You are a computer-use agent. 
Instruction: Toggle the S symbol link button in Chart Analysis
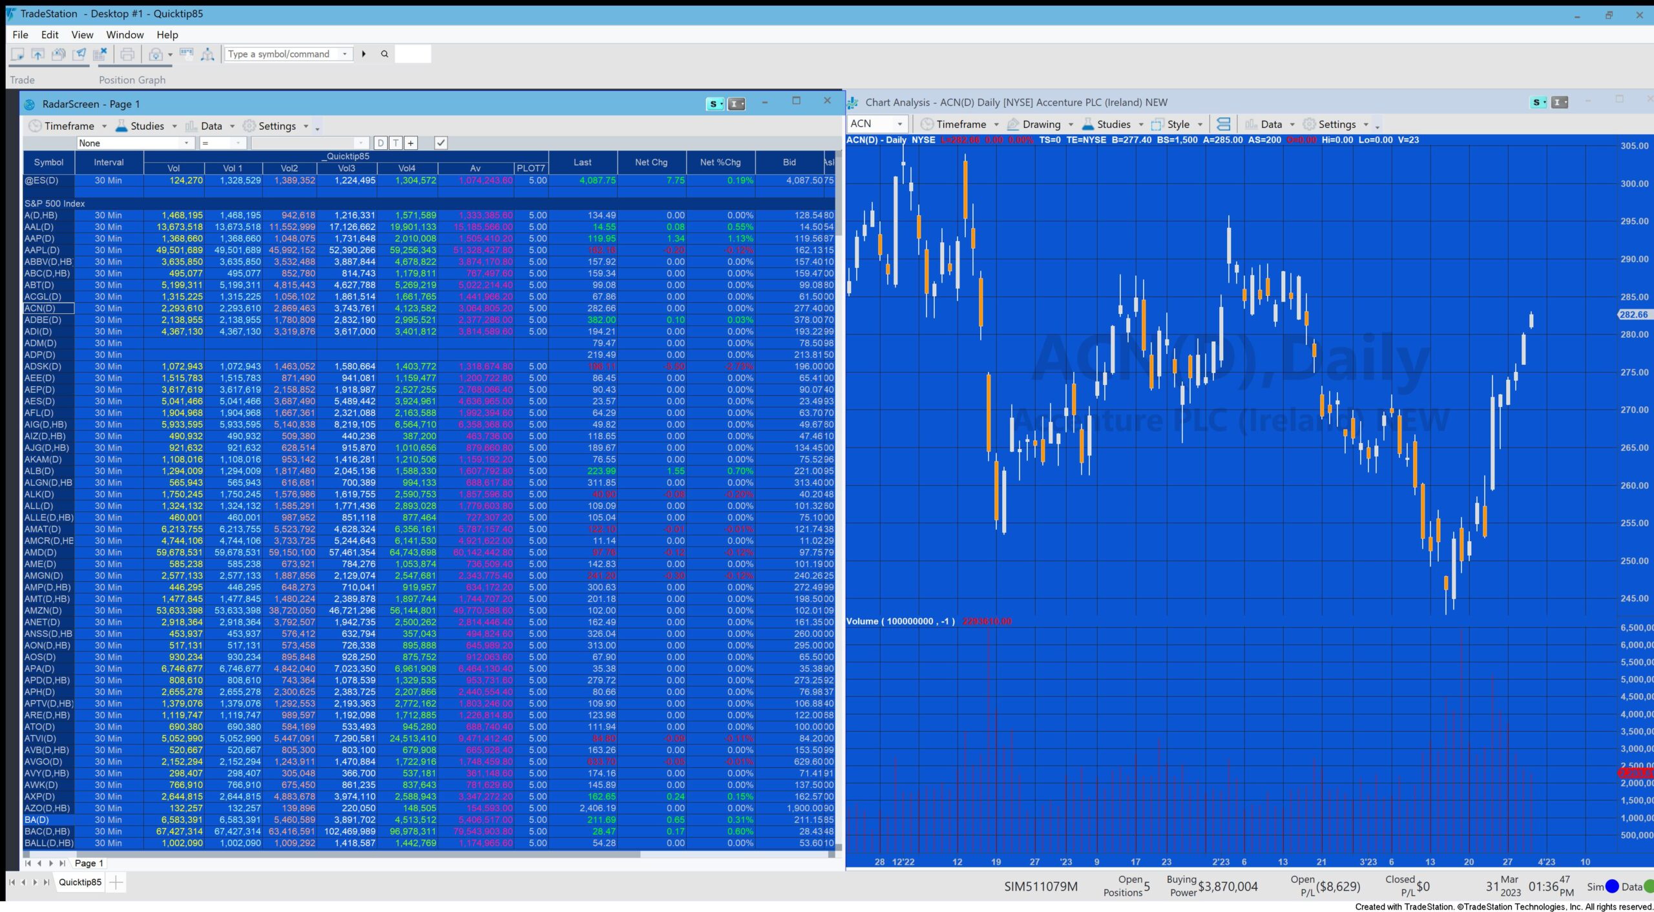pos(1539,102)
